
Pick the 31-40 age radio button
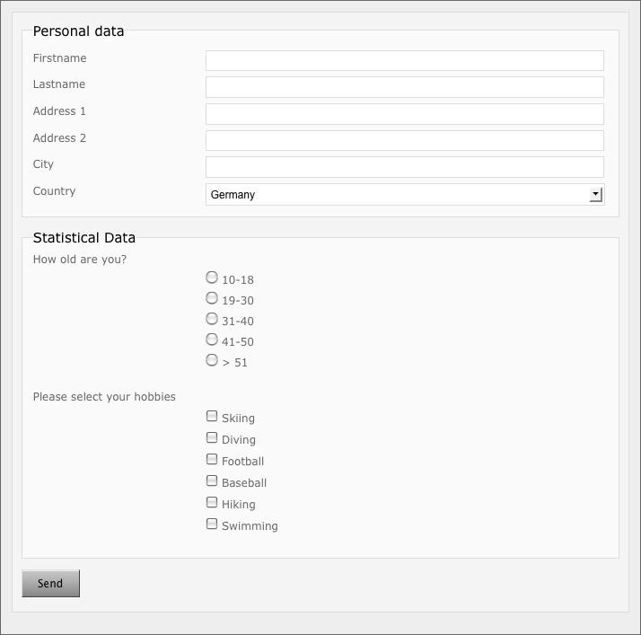pyautogui.click(x=212, y=319)
